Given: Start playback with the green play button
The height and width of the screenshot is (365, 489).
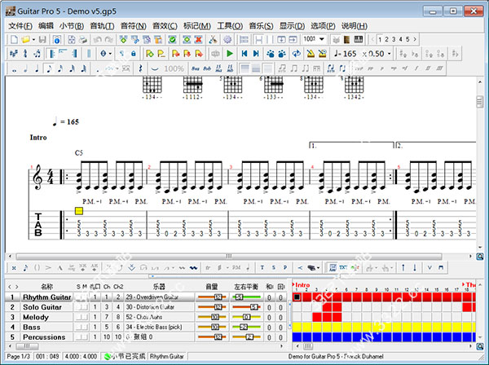Looking at the screenshot, I should click(x=230, y=54).
